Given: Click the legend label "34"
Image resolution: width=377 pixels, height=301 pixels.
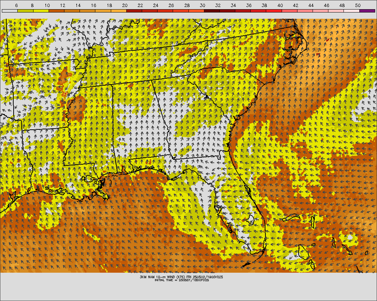Looking at the screenshot, I should point(233,6).
